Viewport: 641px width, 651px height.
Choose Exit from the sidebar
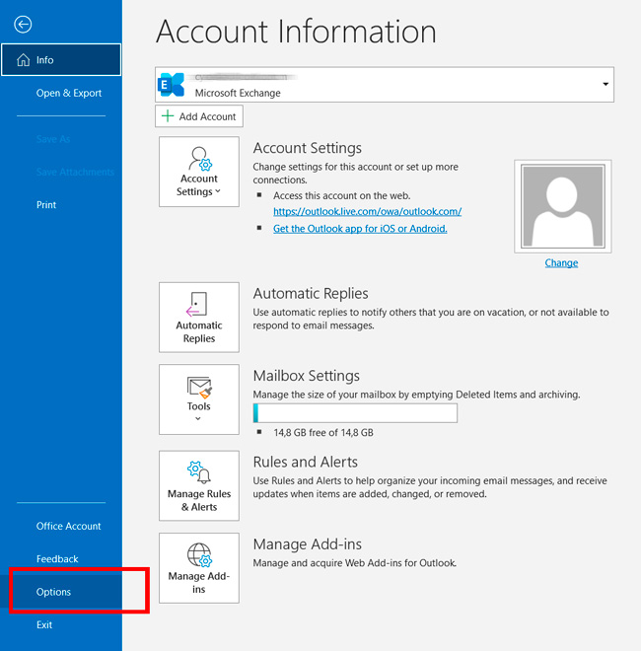point(44,624)
